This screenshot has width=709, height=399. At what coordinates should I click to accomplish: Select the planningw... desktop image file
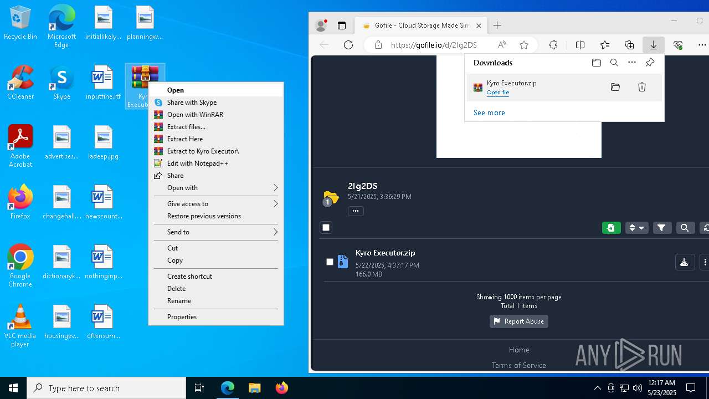coord(145,23)
